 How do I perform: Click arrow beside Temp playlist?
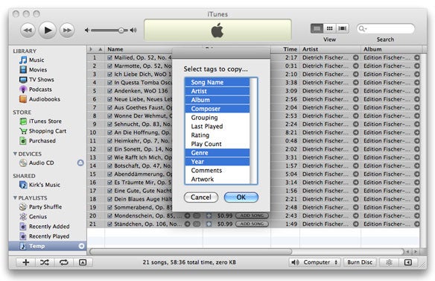tap(81, 246)
